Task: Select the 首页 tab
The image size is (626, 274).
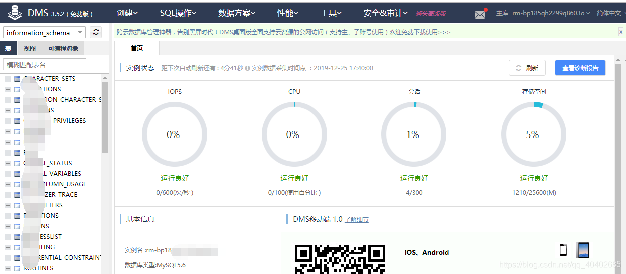Action: coord(137,48)
